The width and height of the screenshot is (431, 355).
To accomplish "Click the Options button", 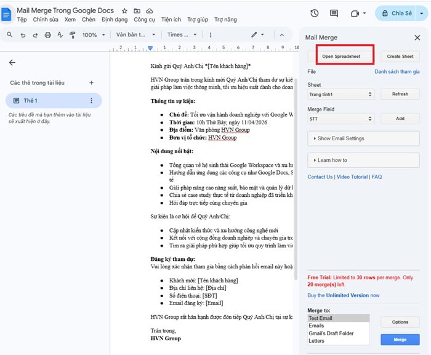I will pyautogui.click(x=400, y=322).
